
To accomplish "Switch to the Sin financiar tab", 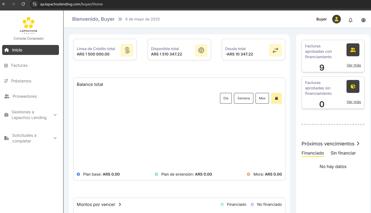I will point(343,153).
